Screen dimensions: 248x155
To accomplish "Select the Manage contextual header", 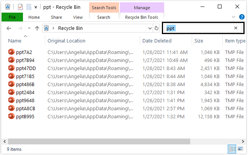I will 142,8.
